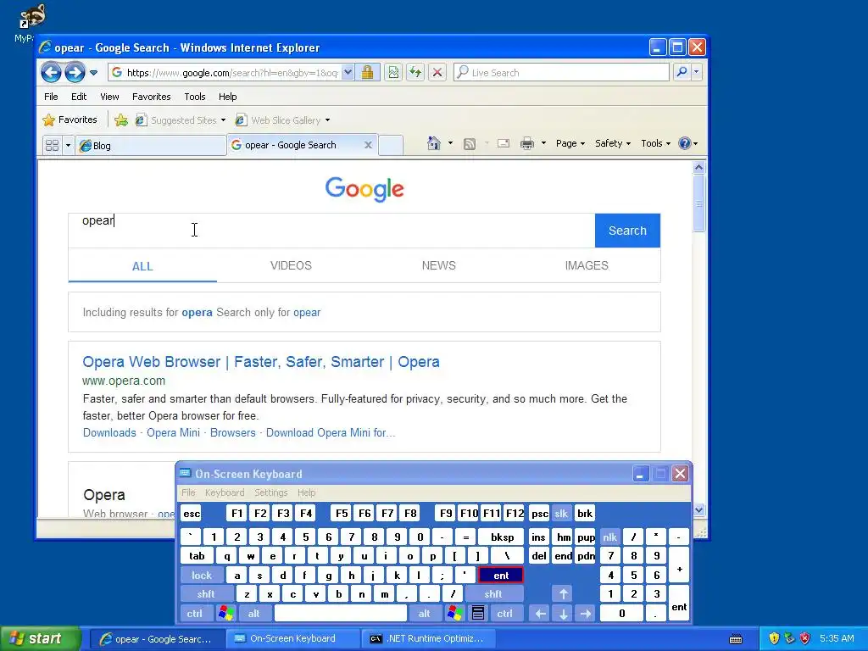
Task: Open Suggested Sites dropdown
Action: 223,120
